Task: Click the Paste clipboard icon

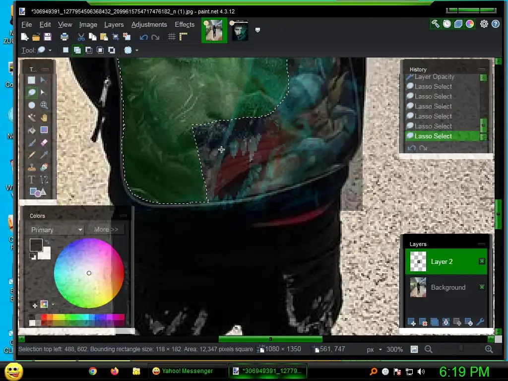Action: (104, 37)
